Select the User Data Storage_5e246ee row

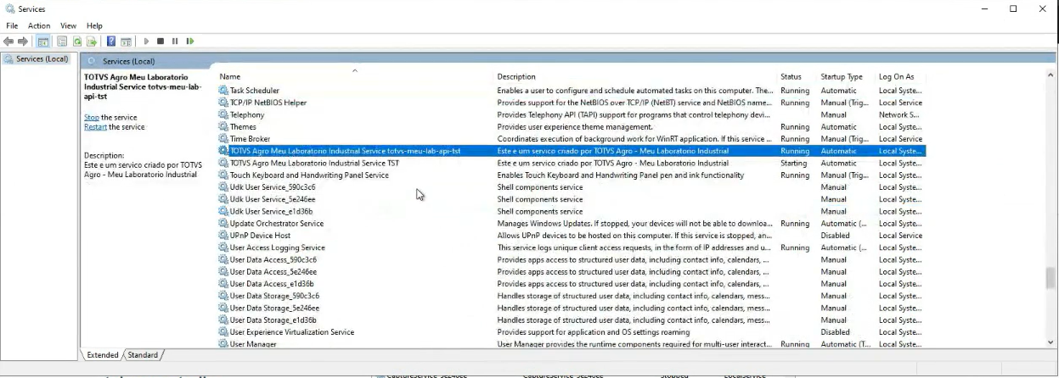pos(572,308)
